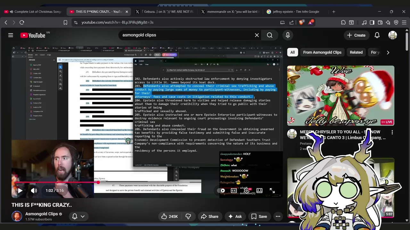The image size is (410, 230).
Task: Open Brave Shields lion icon
Action: [x=301, y=22]
